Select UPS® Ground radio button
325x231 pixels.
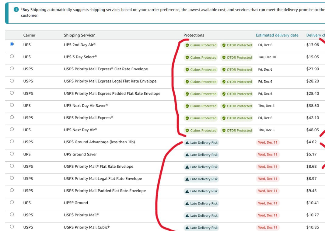point(12,202)
